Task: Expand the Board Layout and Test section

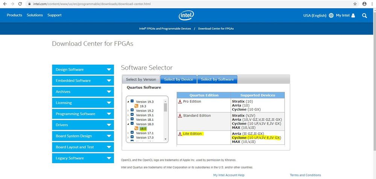Action: click(83, 147)
